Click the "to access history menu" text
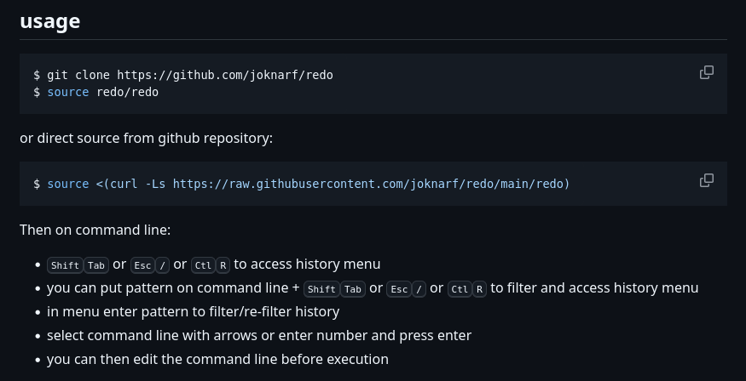This screenshot has height=381, width=746. [x=307, y=264]
